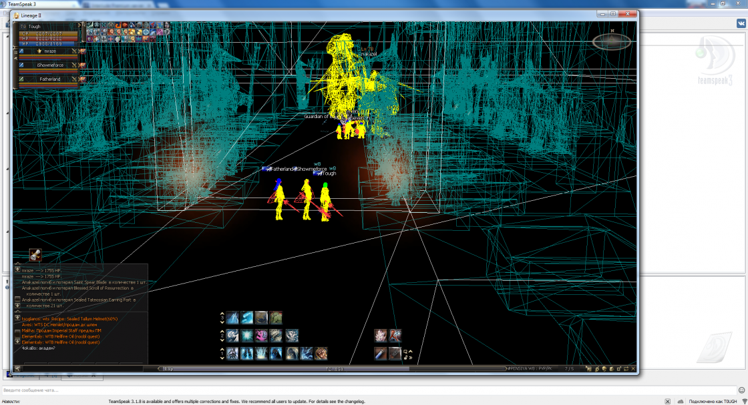
Task: Open the inventory icon in the bottom status bar
Action: click(589, 368)
